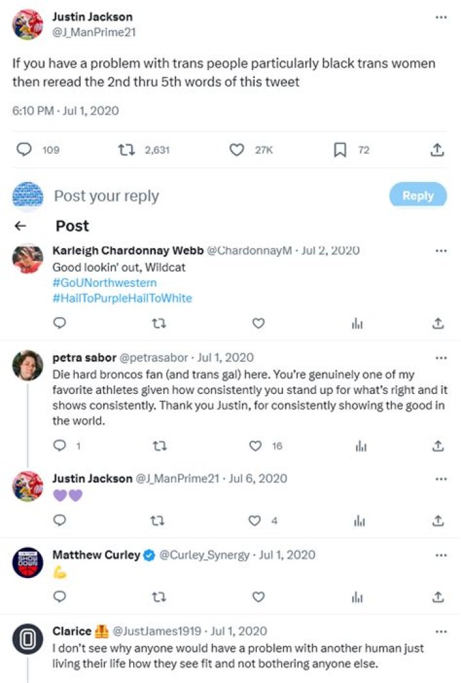Reply to Karleigh Chardonnay Webb's comment
This screenshot has width=461, height=683.
[x=59, y=324]
